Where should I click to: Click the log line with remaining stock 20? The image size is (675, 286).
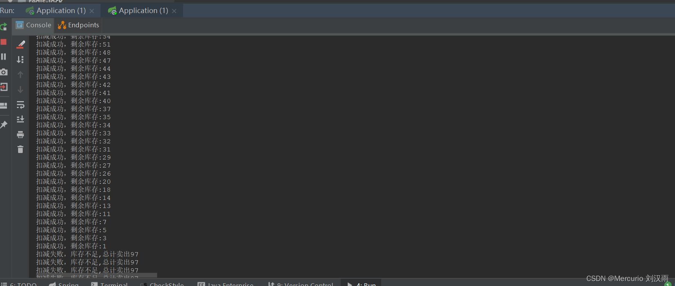74,182
